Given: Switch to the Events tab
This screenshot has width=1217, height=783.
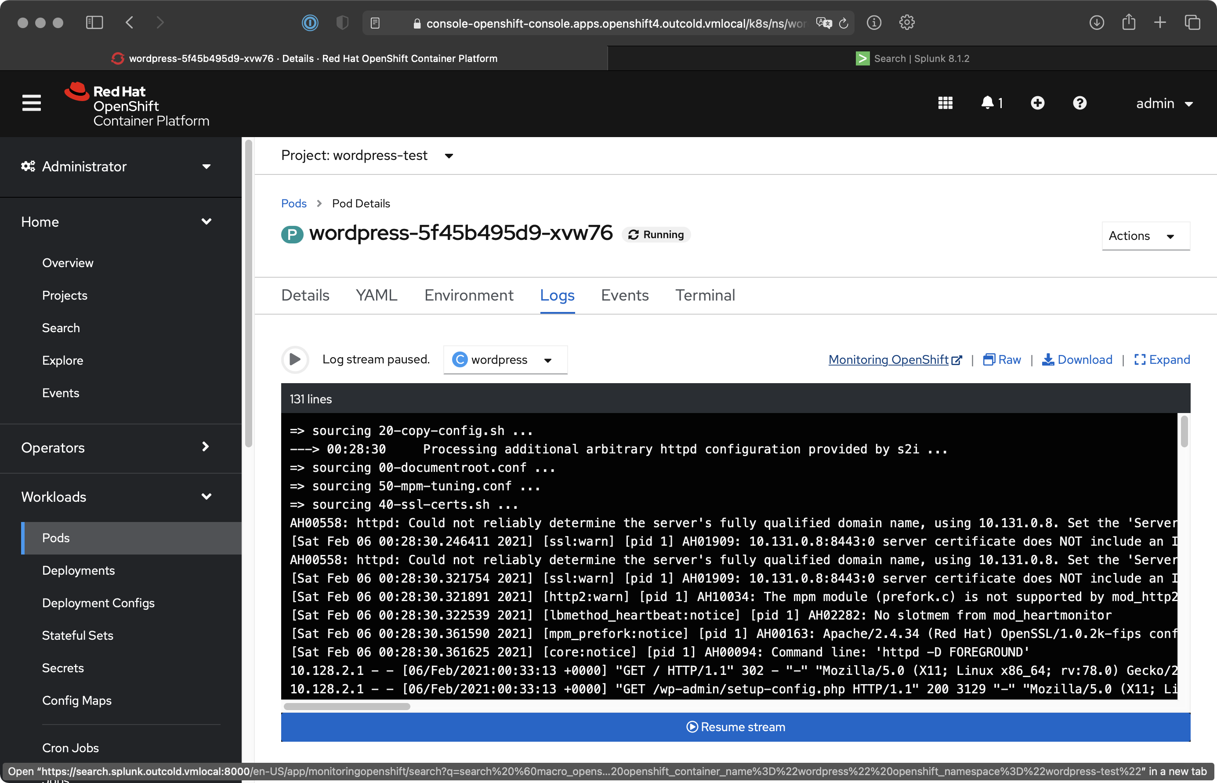Looking at the screenshot, I should point(625,295).
